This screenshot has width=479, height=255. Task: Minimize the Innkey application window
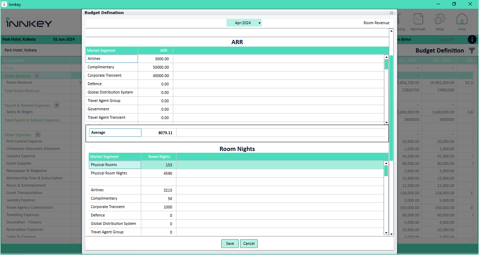pos(438,4)
